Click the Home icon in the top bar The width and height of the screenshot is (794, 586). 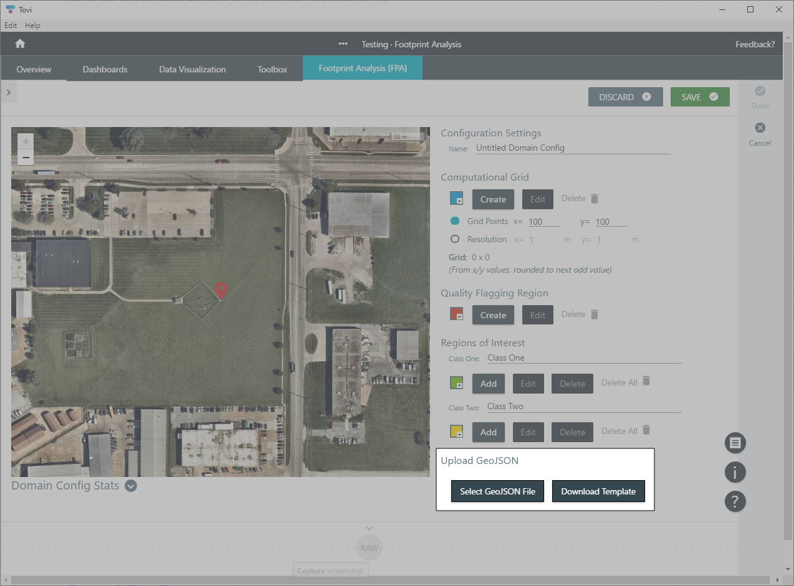pos(21,44)
